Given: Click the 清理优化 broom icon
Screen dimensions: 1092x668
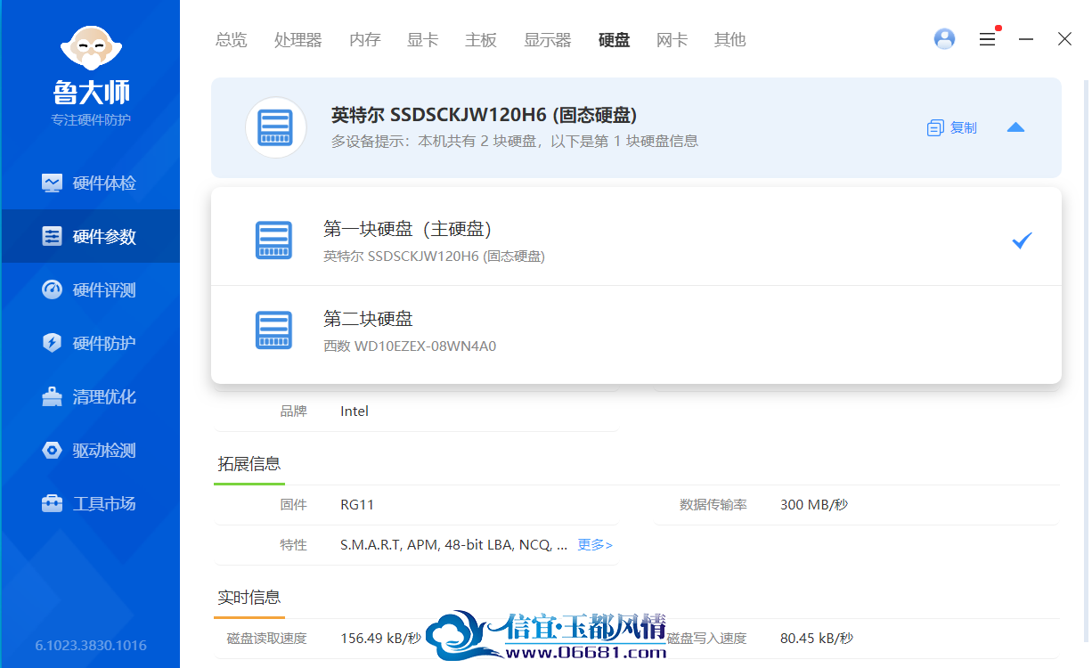Looking at the screenshot, I should (x=53, y=397).
